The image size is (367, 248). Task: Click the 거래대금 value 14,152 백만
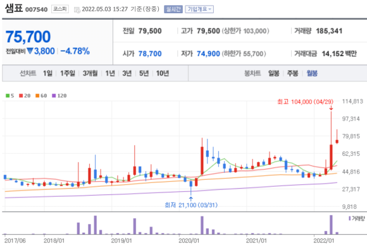click(339, 54)
